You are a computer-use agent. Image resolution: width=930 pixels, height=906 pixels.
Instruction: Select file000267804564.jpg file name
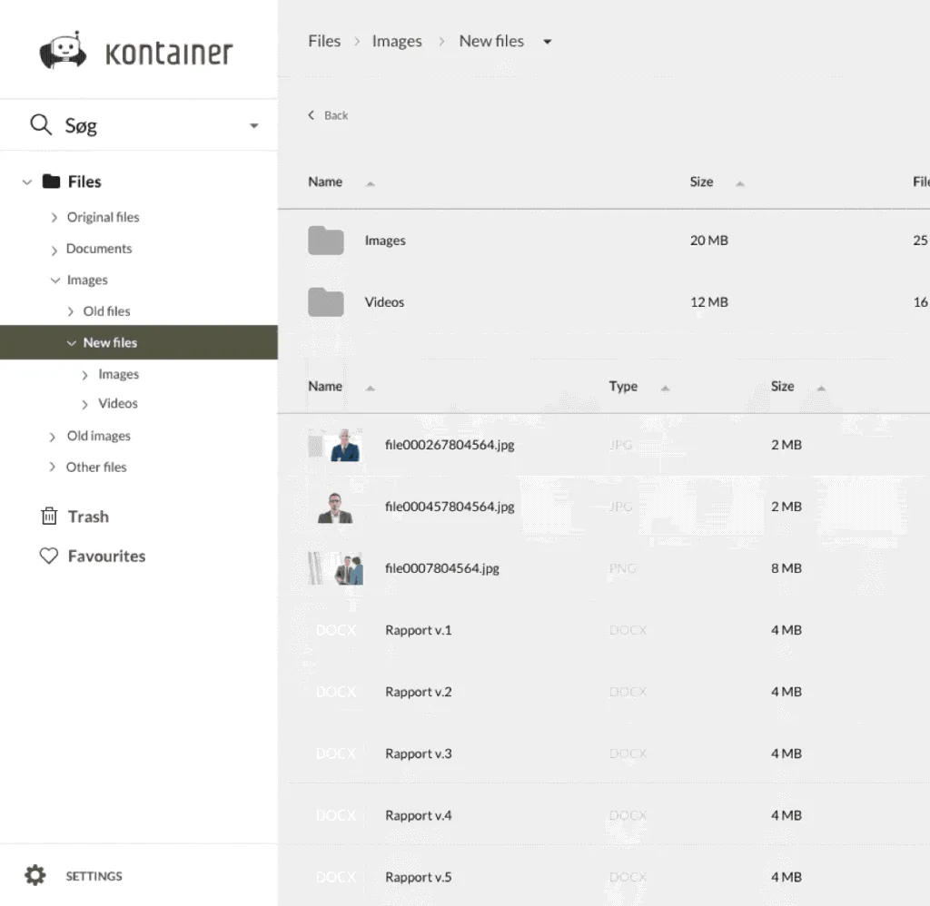click(x=450, y=445)
